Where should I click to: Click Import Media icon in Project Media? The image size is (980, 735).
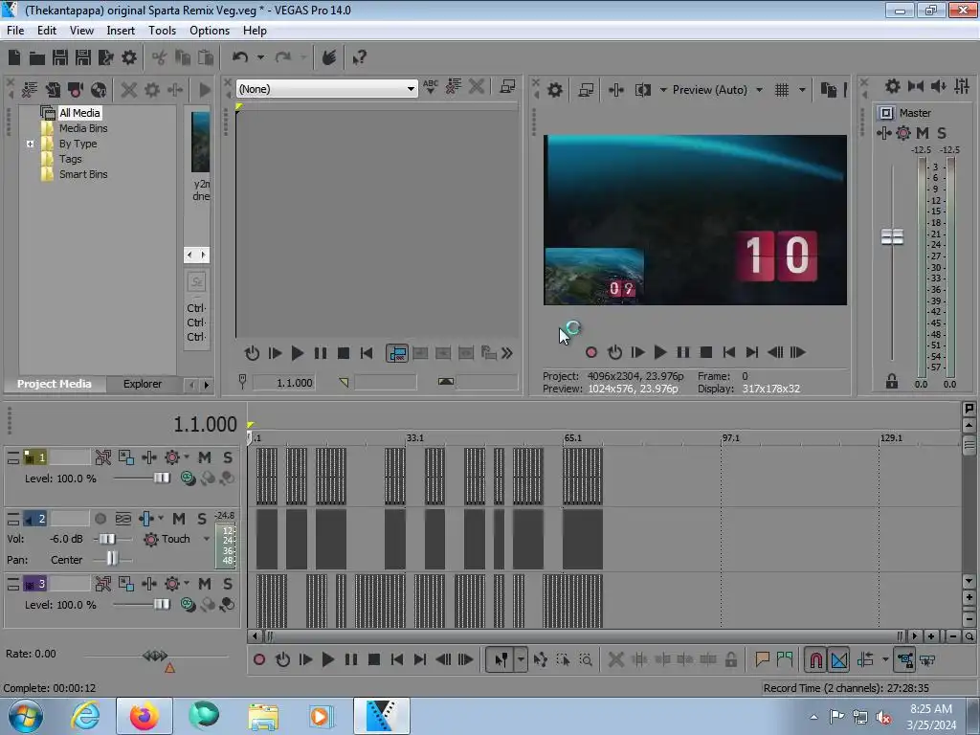[53, 90]
